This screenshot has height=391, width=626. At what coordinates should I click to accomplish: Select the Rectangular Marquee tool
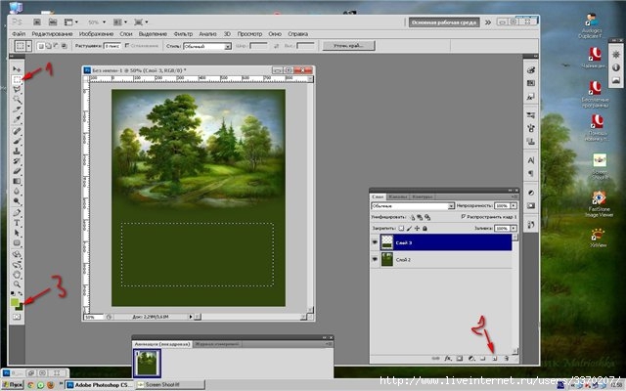point(17,80)
